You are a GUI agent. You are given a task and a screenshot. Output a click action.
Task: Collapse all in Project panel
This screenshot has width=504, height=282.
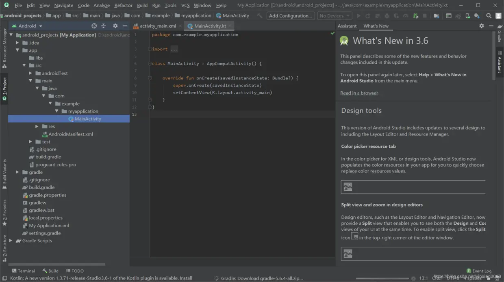[104, 26]
